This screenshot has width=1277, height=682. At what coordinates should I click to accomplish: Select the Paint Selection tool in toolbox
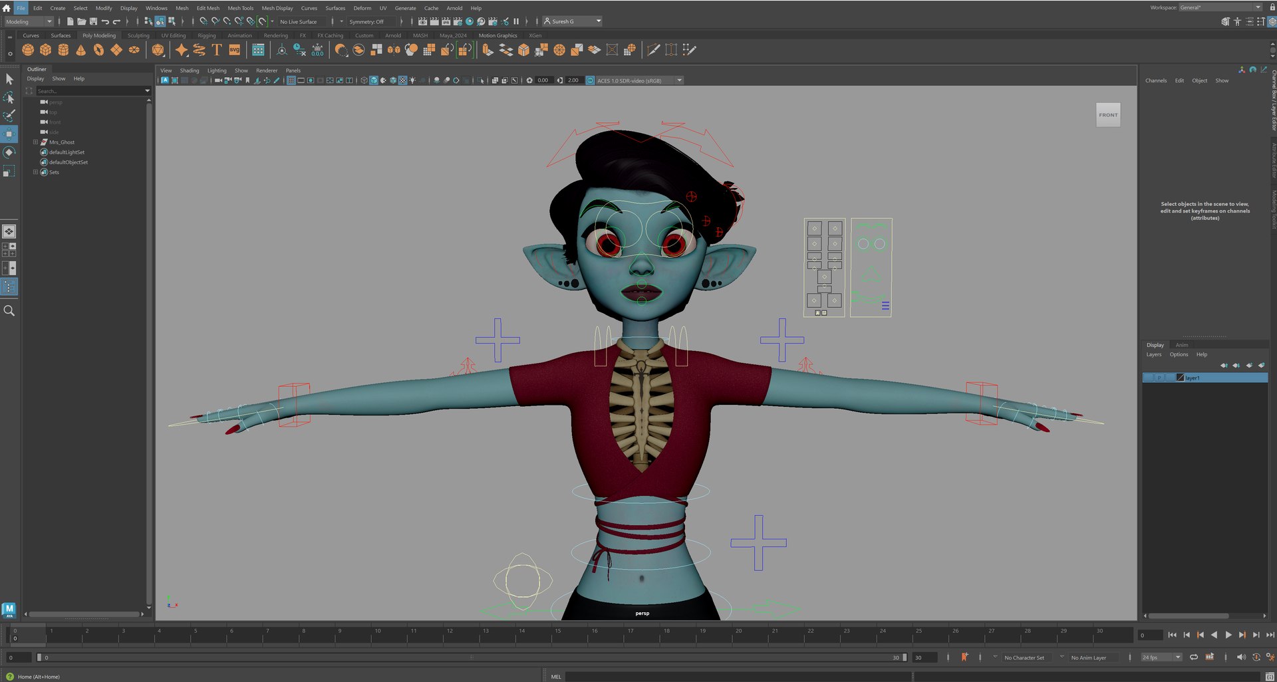(9, 116)
